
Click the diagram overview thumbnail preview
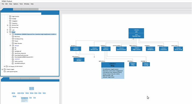[29, 94]
